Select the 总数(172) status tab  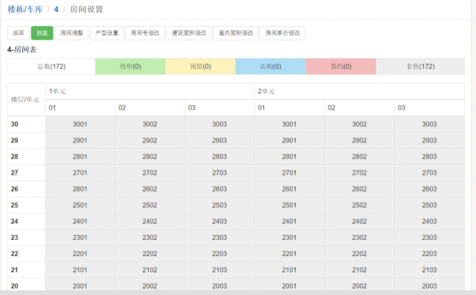[51, 66]
